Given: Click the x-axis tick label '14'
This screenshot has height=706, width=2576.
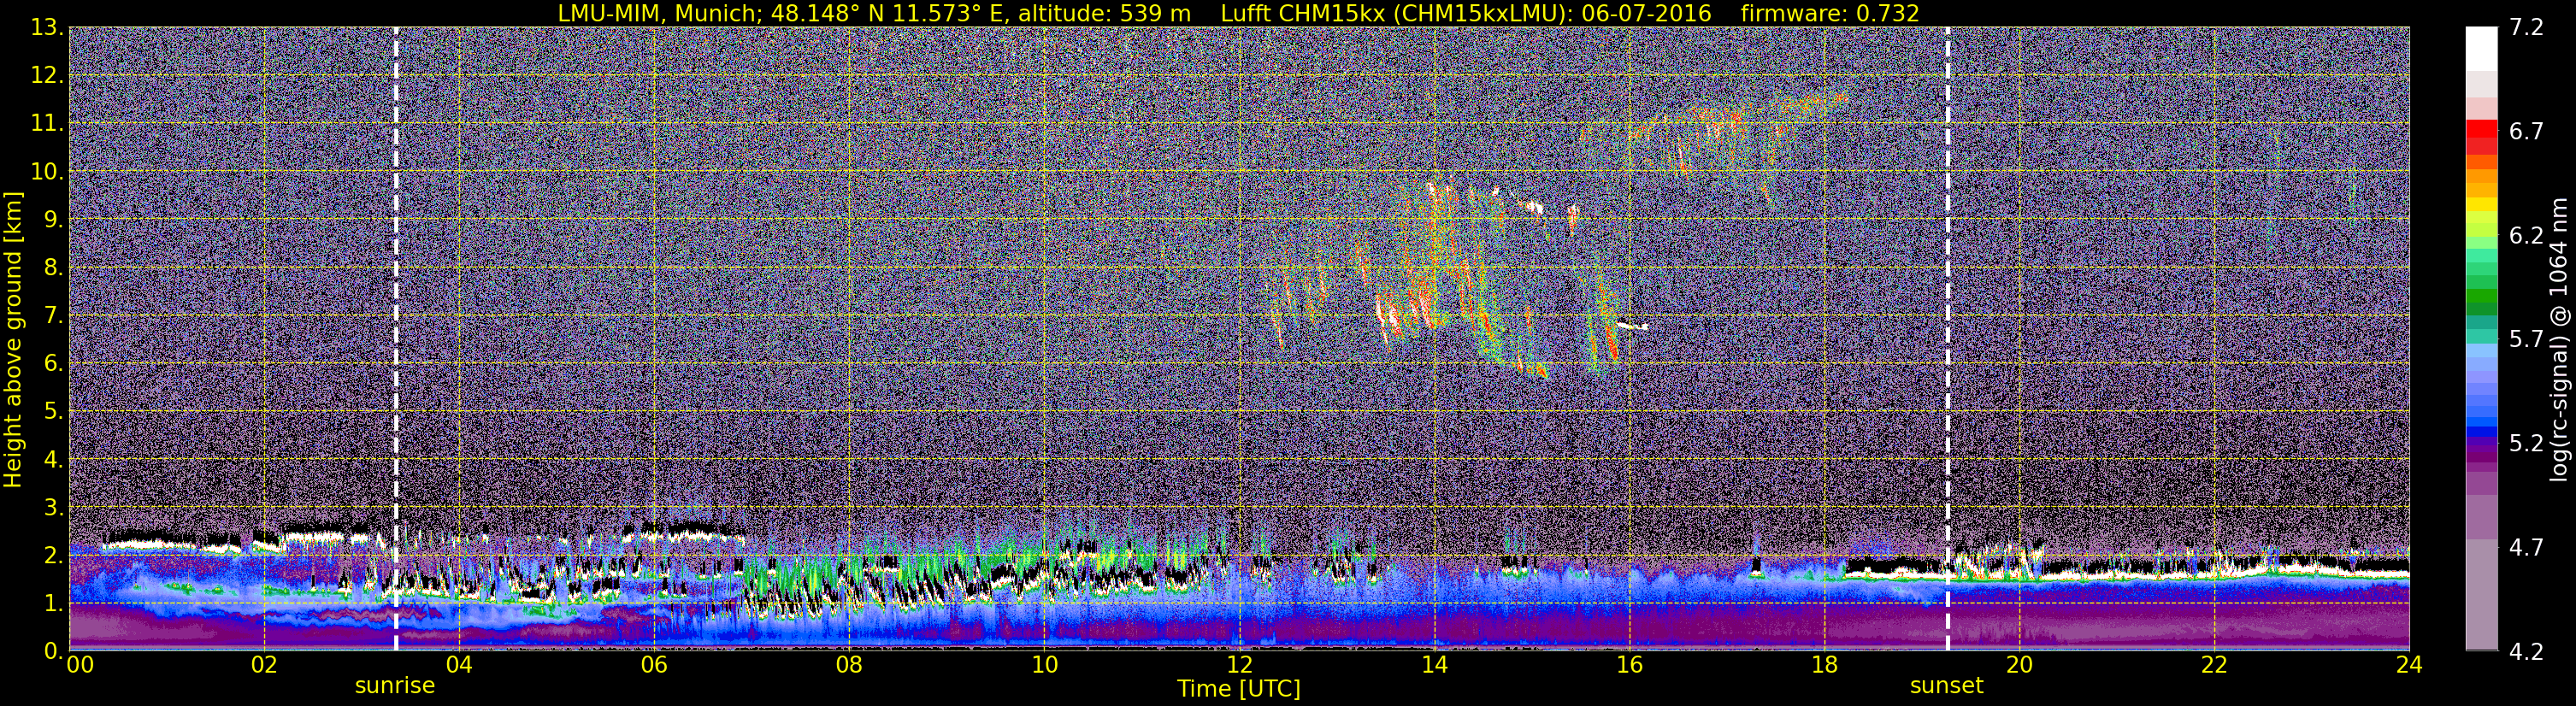Looking at the screenshot, I should pyautogui.click(x=1434, y=666).
